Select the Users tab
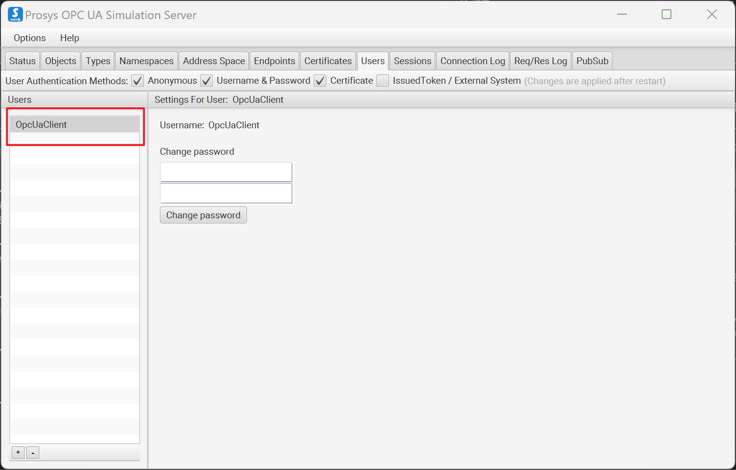The width and height of the screenshot is (736, 470). coord(373,61)
